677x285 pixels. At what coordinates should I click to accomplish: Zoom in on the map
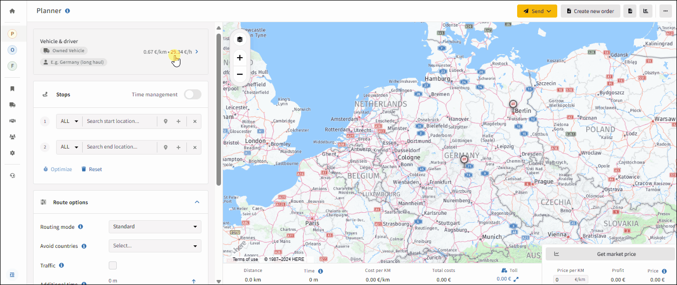pyautogui.click(x=240, y=58)
